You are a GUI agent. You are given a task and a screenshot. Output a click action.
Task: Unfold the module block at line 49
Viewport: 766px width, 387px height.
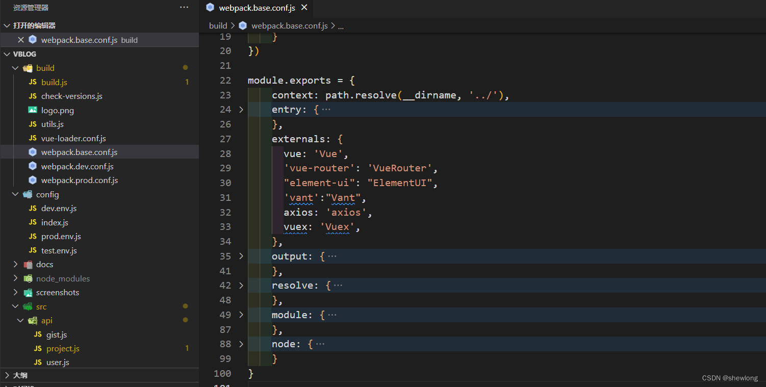point(241,315)
